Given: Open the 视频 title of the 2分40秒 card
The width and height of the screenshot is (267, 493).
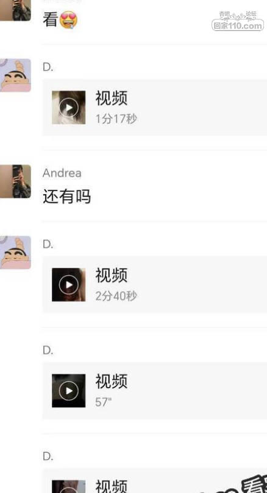Looking at the screenshot, I should pos(112,275).
